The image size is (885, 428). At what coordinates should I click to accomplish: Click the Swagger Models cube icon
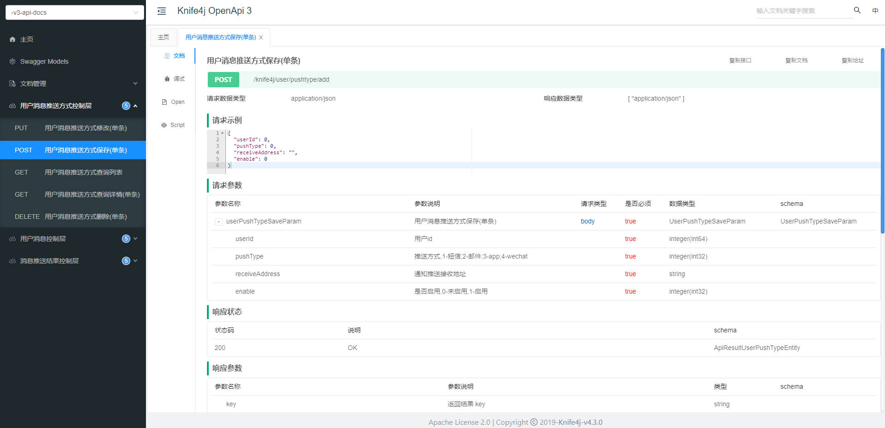[12, 61]
